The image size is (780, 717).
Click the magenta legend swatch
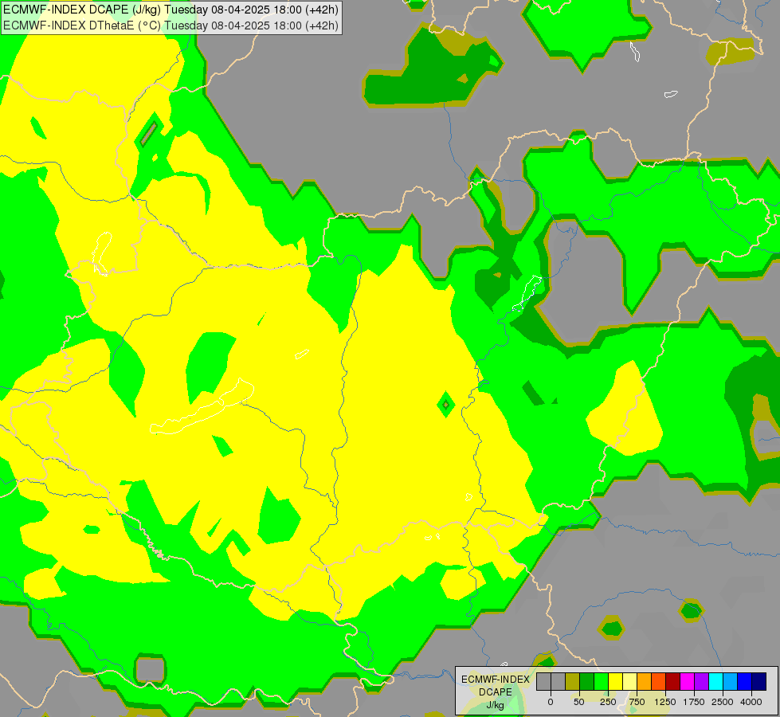tap(688, 682)
